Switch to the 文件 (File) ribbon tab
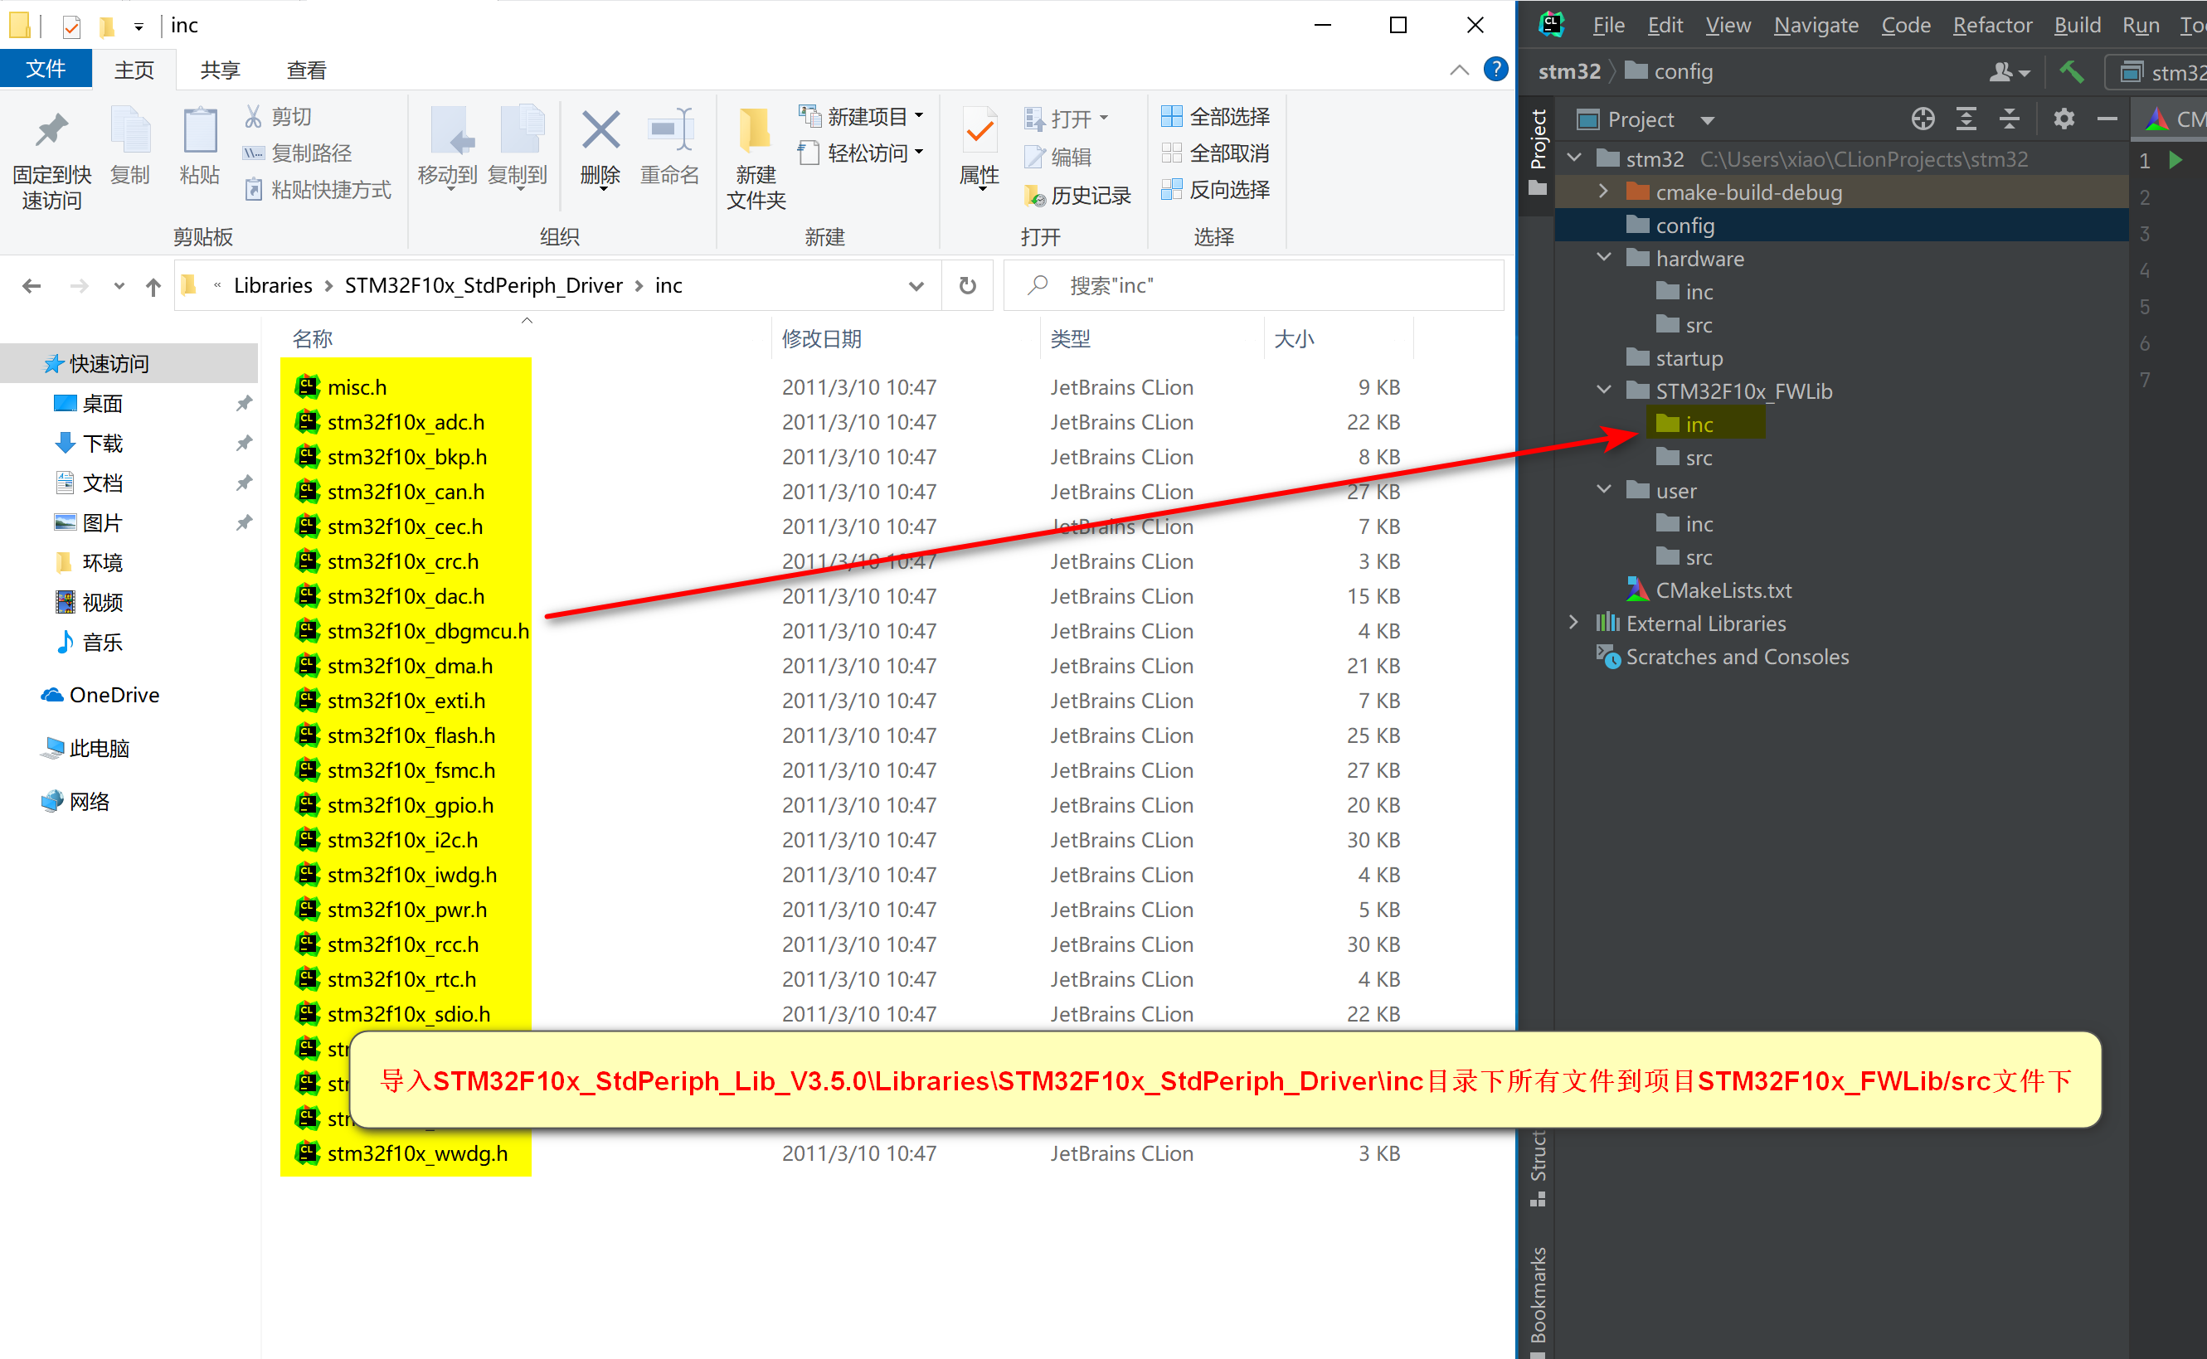The width and height of the screenshot is (2207, 1359). tap(46, 69)
